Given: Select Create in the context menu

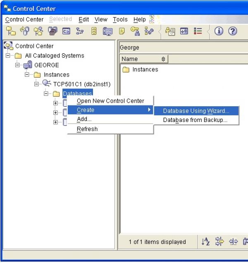Looking at the screenshot, I should pos(110,110).
